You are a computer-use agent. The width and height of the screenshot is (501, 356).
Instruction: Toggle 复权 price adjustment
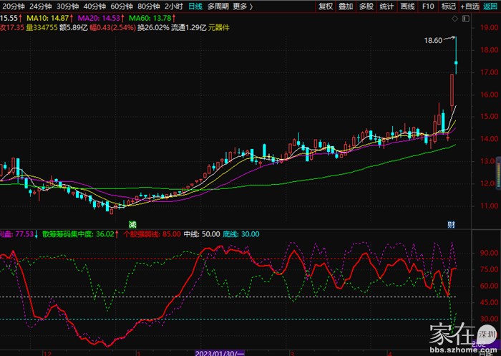point(326,6)
